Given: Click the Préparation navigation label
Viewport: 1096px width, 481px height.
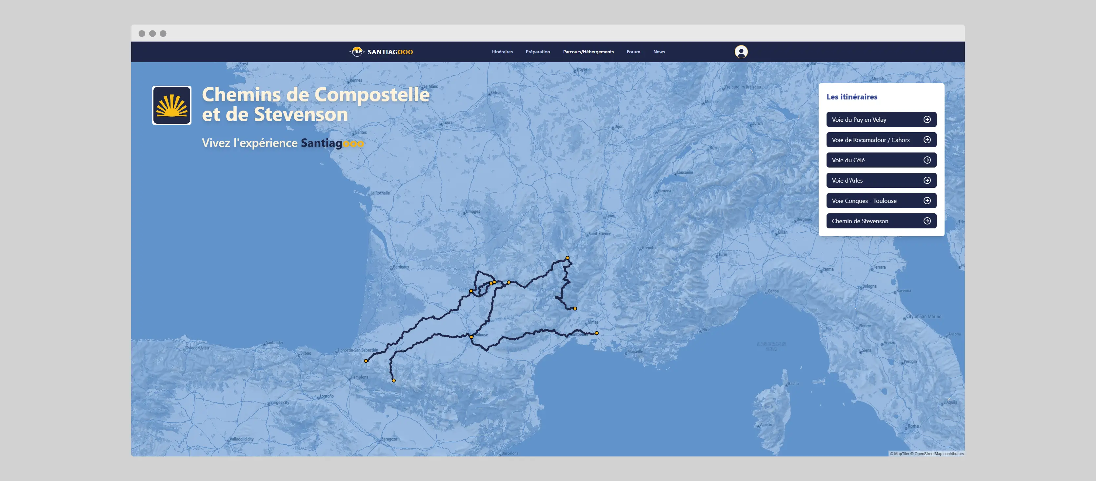Looking at the screenshot, I should tap(538, 51).
